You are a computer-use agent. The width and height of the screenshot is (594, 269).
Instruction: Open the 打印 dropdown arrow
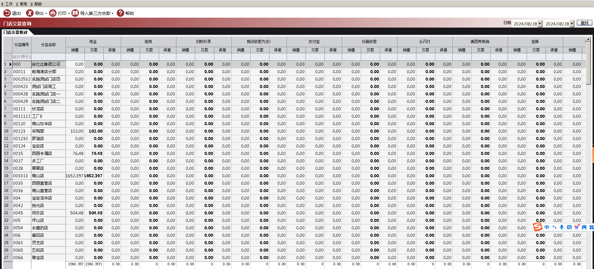tap(69, 14)
